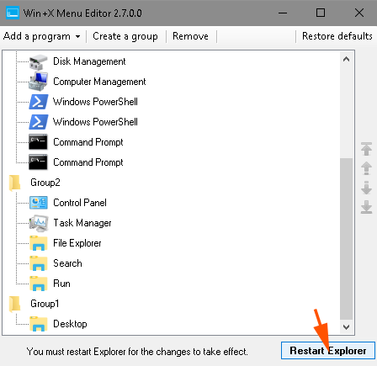Click the Restart Explorer button
Image resolution: width=377 pixels, height=366 pixels.
click(x=328, y=351)
